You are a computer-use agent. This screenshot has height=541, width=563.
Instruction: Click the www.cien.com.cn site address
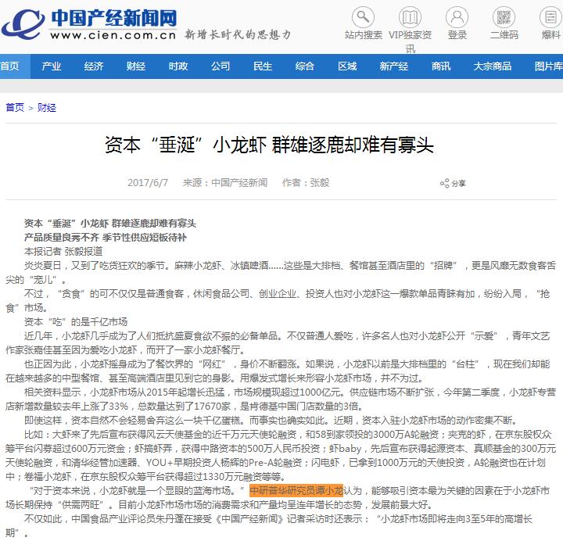click(113, 35)
